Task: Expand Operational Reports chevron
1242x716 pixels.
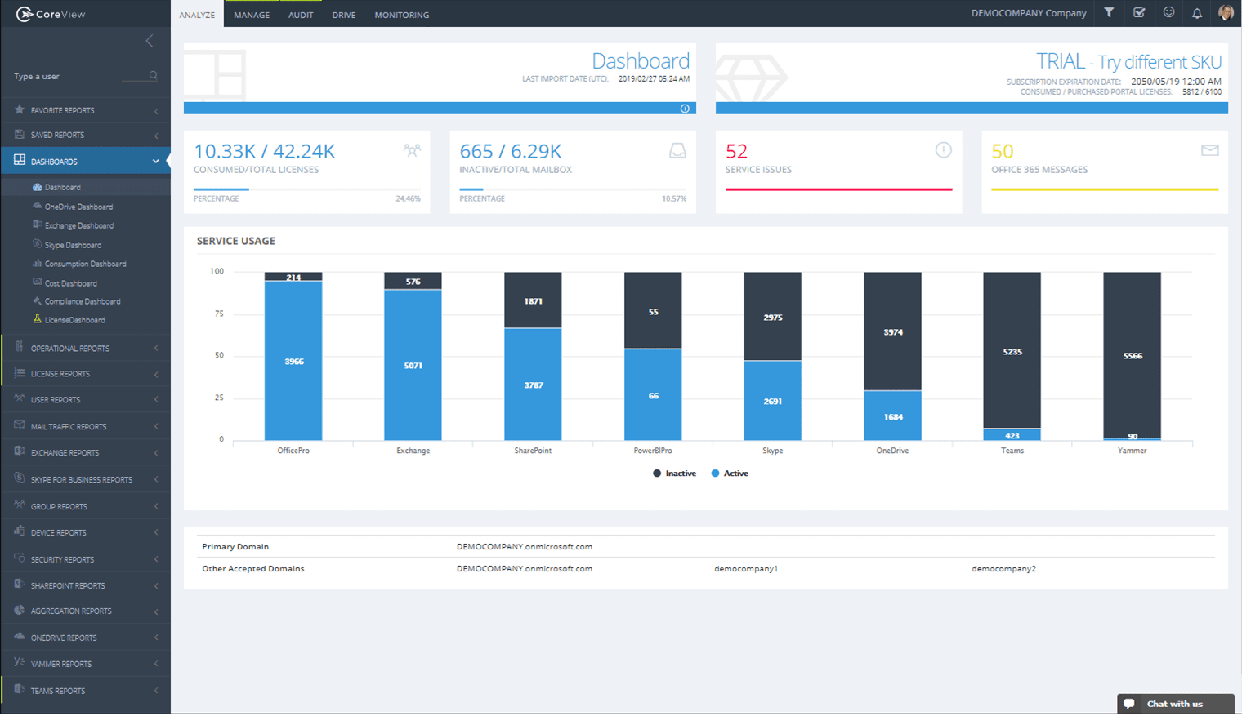Action: pos(156,349)
